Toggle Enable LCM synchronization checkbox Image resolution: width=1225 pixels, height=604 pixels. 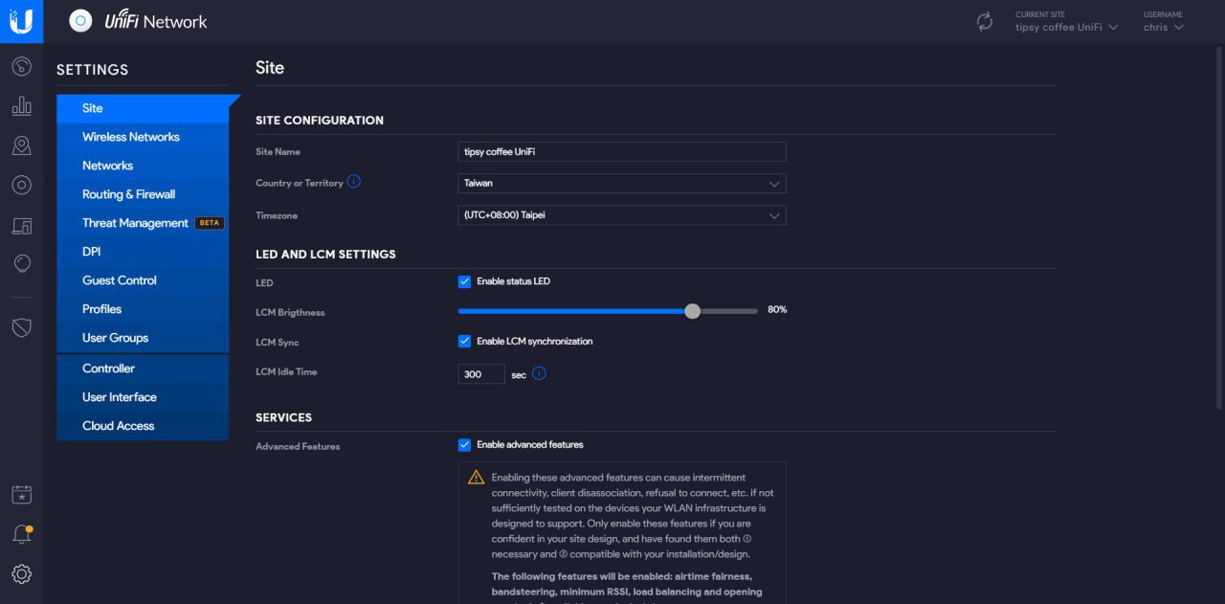pos(464,341)
